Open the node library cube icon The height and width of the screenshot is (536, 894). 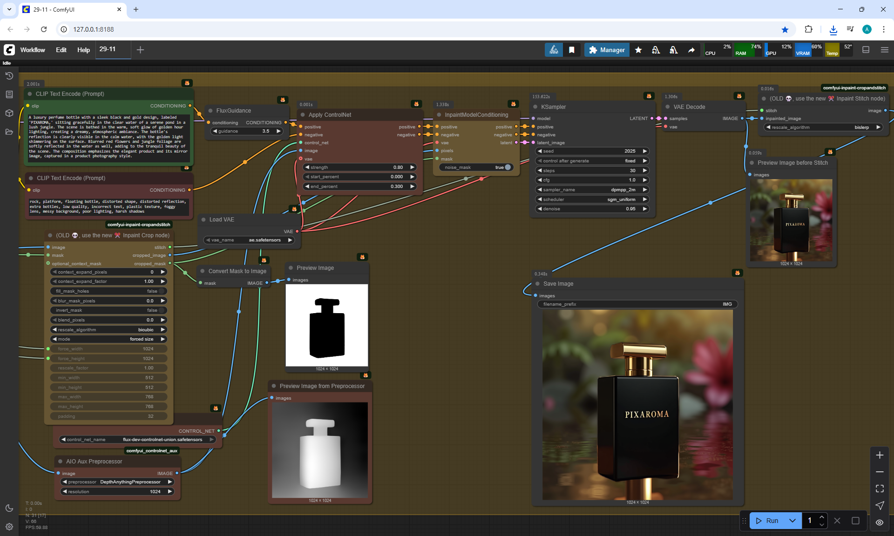(x=9, y=113)
